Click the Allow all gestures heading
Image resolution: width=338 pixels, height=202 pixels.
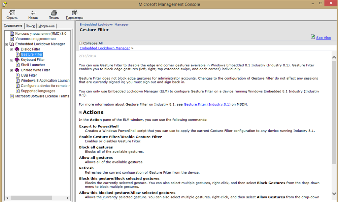coord(96,157)
